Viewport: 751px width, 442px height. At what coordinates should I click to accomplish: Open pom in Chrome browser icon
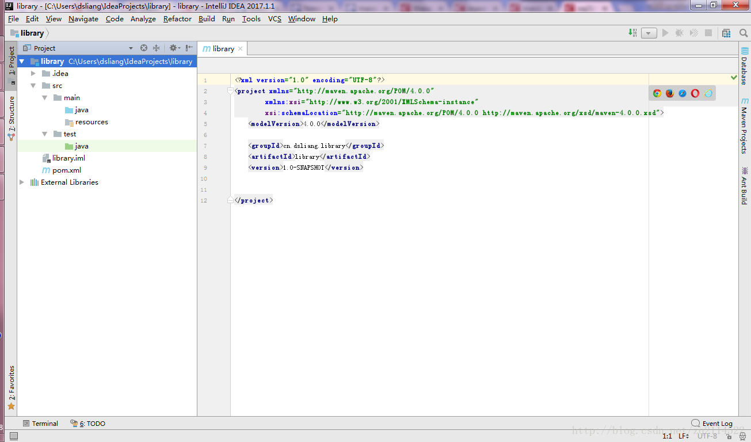657,93
